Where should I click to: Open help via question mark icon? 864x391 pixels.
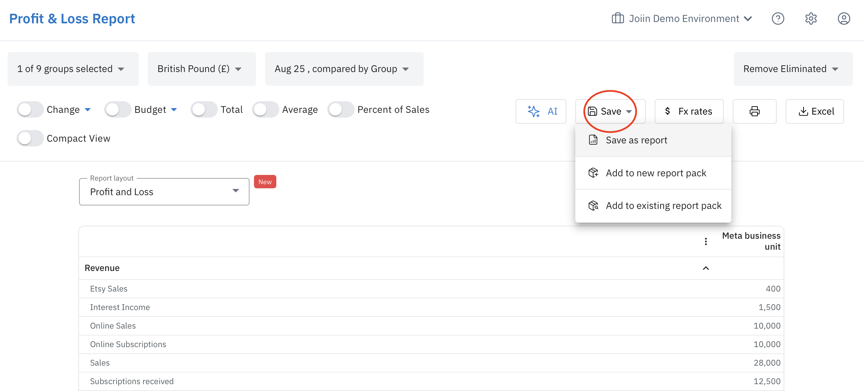click(778, 19)
